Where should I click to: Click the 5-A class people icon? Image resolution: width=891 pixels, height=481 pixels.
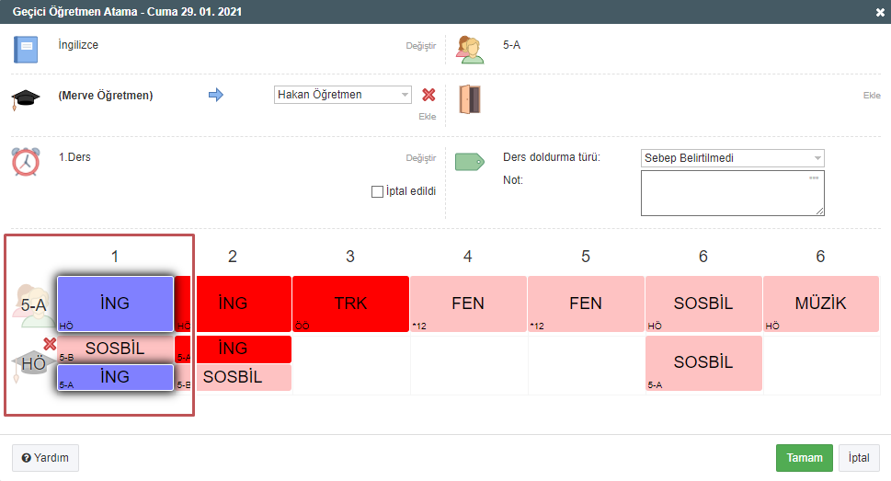(x=469, y=49)
